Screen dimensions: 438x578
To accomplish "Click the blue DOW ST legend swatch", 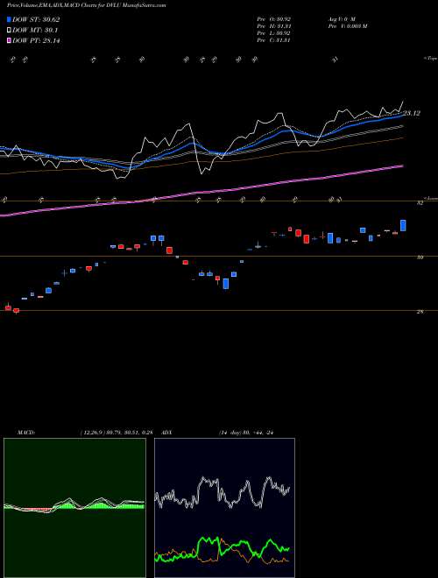I will (10, 19).
